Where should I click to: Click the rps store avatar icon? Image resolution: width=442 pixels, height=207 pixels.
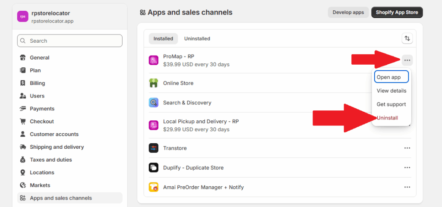tap(22, 16)
